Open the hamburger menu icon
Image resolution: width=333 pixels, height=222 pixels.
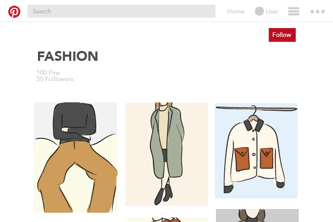click(293, 11)
